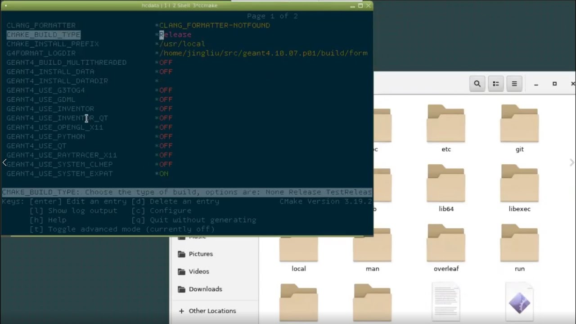Toggle the ON value of GEANT4_USE_SYSTEM_EXPAT
The height and width of the screenshot is (324, 576).
click(164, 174)
